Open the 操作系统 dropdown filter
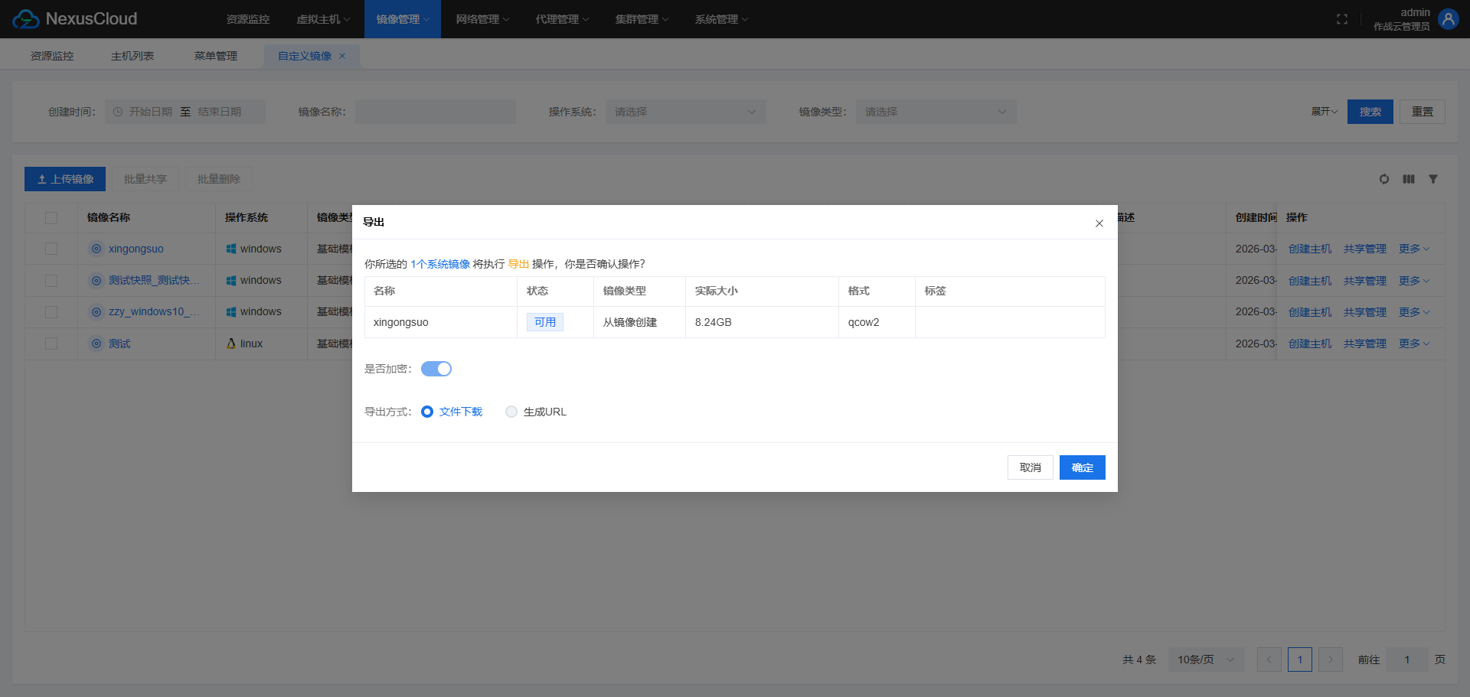Image resolution: width=1470 pixels, height=697 pixels. point(685,112)
